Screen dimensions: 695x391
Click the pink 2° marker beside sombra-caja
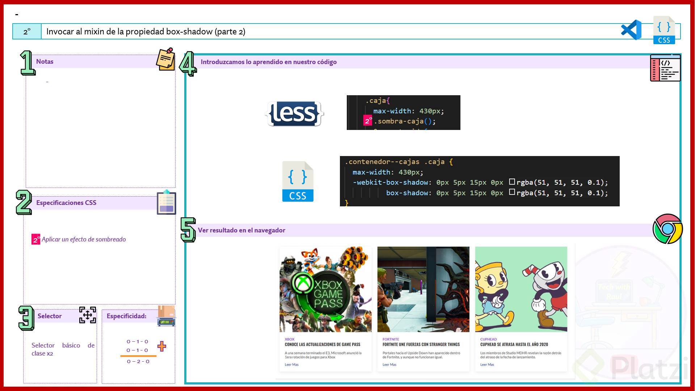(368, 121)
